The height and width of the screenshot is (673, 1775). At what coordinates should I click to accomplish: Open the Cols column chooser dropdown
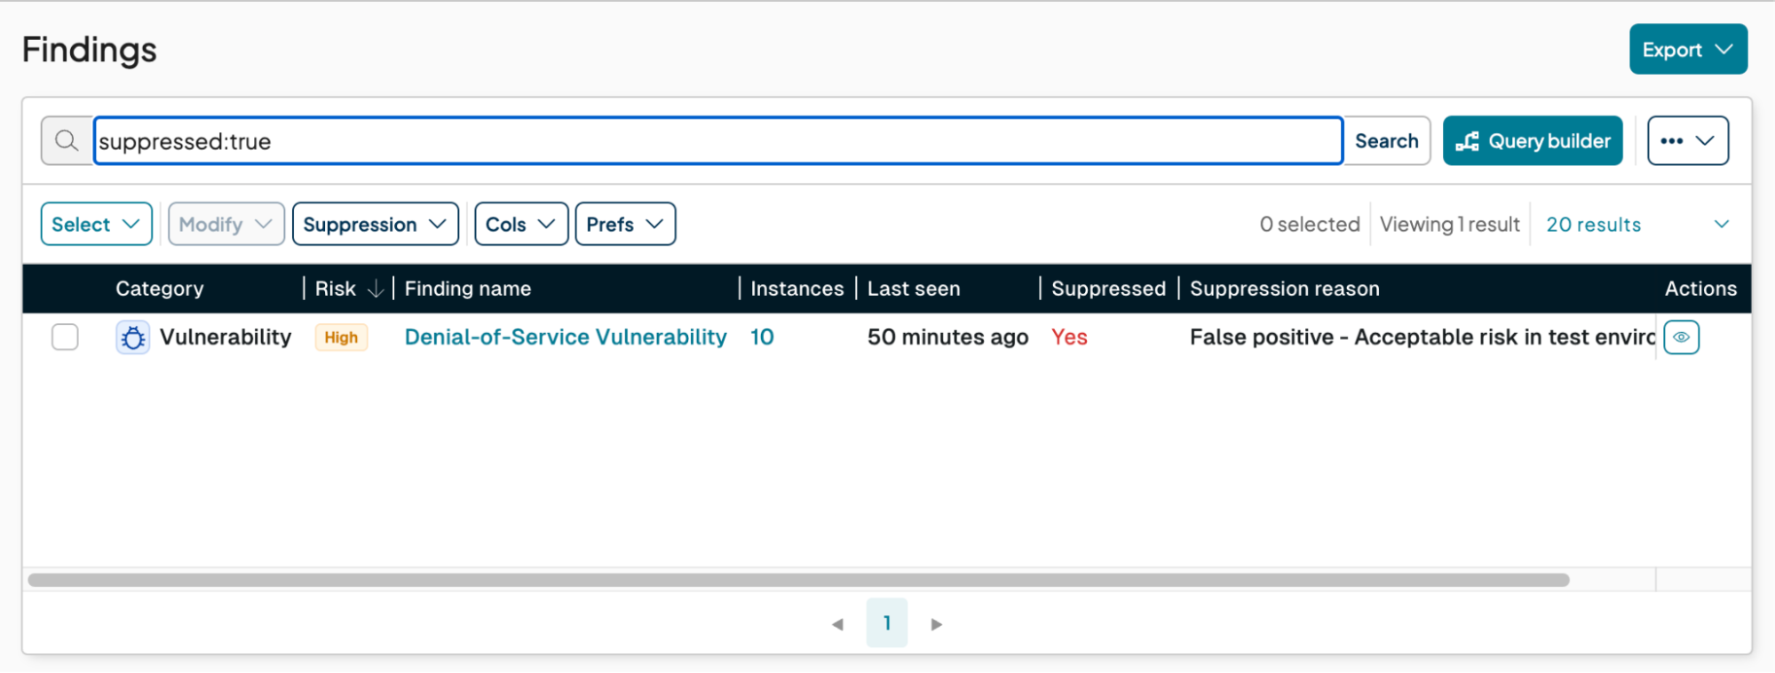tap(520, 225)
